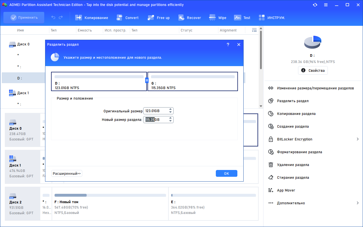Open the Test tool
The height and width of the screenshot is (227, 363).
point(242,18)
